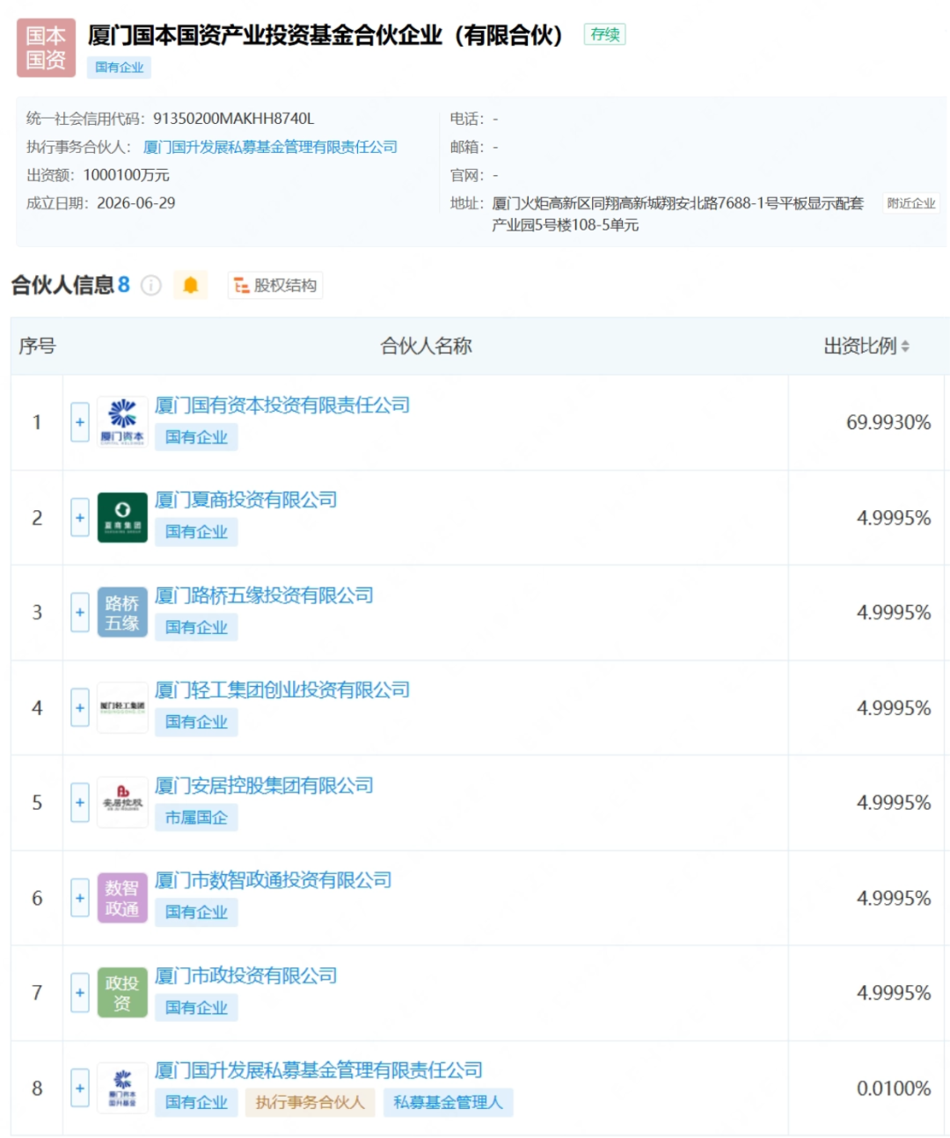950x1138 pixels.
Task: Click the 执行事务合伙人 tag in row 8
Action: pos(310,1103)
